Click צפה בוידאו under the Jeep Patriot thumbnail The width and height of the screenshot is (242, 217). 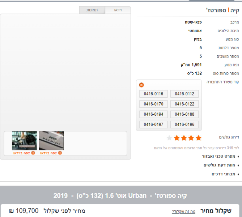tap(48, 153)
